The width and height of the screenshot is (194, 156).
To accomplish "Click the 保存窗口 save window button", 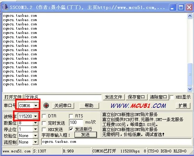I will click(x=136, y=97).
